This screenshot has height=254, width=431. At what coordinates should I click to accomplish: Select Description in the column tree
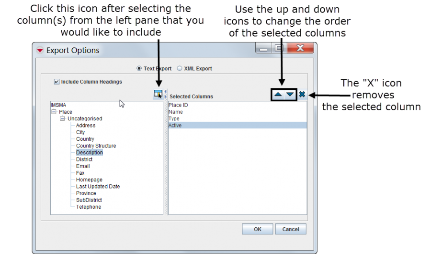tap(89, 152)
